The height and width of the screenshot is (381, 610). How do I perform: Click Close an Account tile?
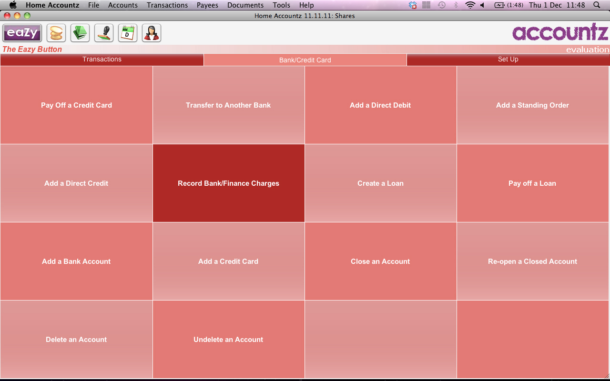click(380, 261)
